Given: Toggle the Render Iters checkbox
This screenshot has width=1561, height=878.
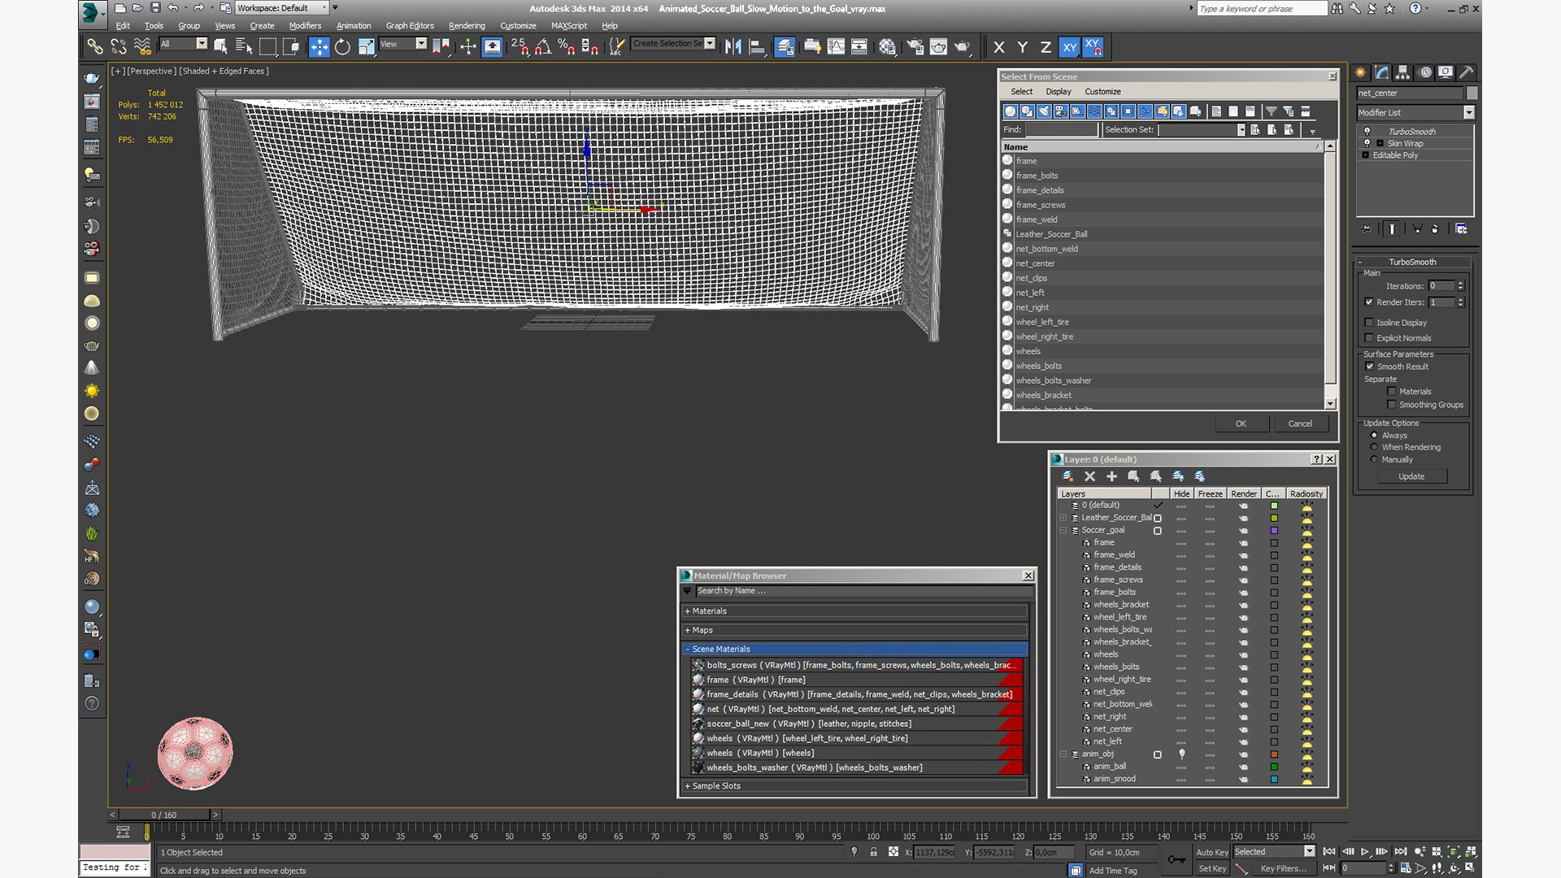Looking at the screenshot, I should click(x=1369, y=302).
